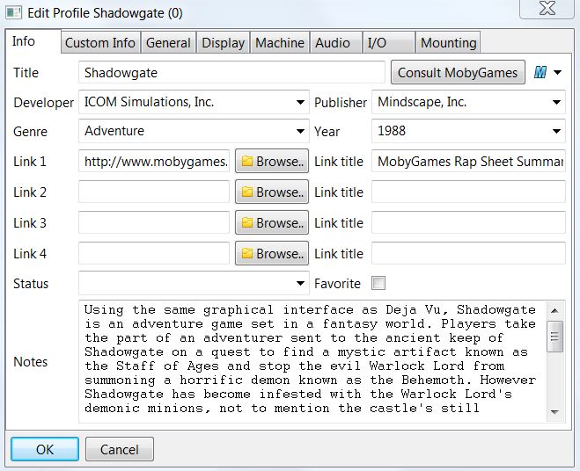Screen dimensions: 580x471
Task: Click inside the Notes text area
Action: [313, 361]
